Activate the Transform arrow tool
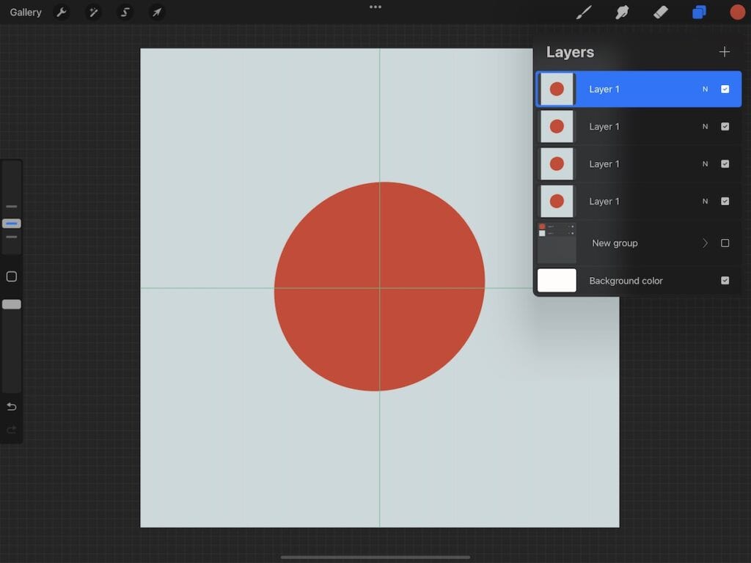The height and width of the screenshot is (563, 751). [156, 12]
